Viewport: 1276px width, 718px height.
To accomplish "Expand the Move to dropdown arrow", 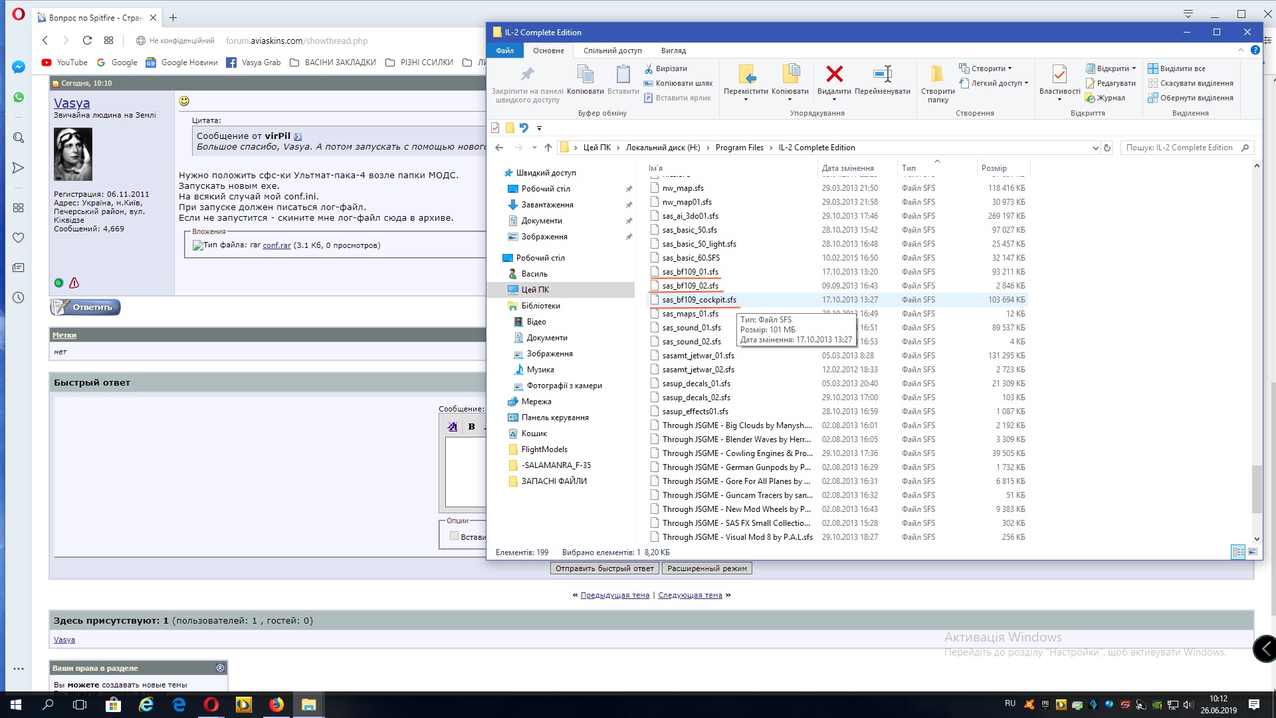I will click(746, 100).
